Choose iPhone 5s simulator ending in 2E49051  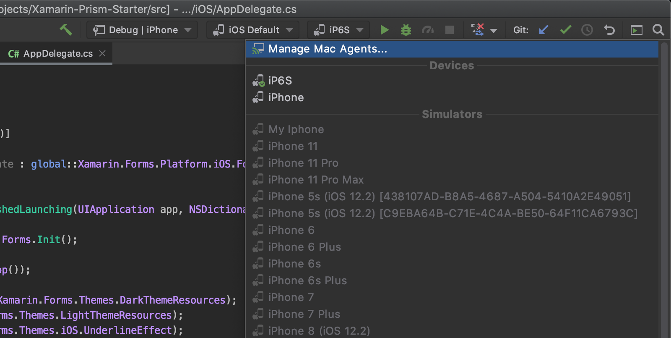point(452,197)
